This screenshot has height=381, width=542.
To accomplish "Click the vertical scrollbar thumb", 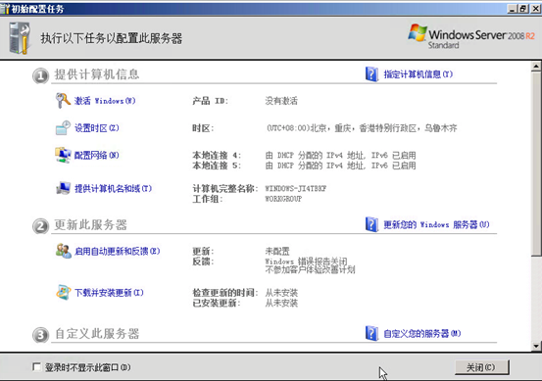I will click(536, 164).
